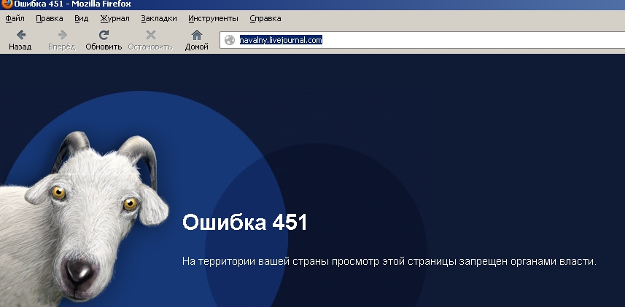Screen dimensions: 625x307
Task: Open the Инструменты menu
Action: [213, 18]
